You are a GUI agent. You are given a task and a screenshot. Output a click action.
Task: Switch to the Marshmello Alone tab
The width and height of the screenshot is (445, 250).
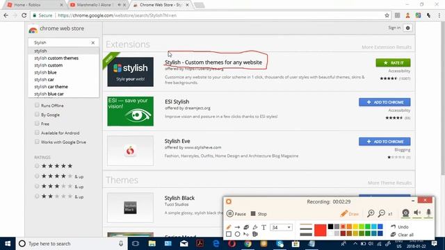(97, 5)
